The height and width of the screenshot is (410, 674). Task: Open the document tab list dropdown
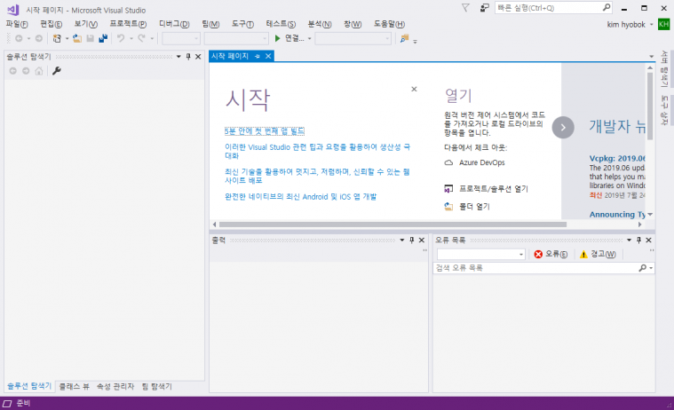click(x=651, y=56)
